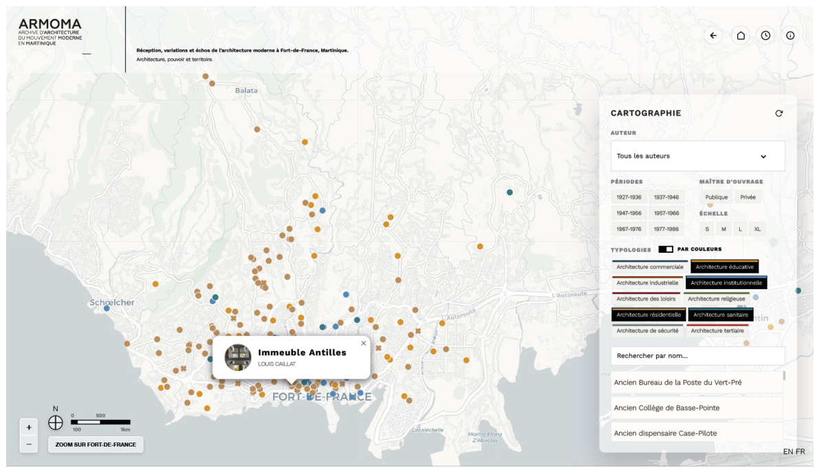Zoom in with the plus button
Viewport: 819px width, 472px height.
pos(29,427)
